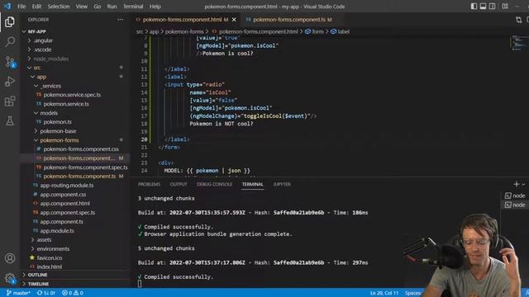Open pokemon.service.spec.ts file

click(72, 95)
